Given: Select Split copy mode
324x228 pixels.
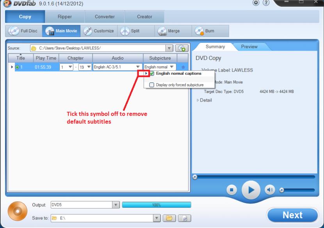Looking at the screenshot, I should [x=136, y=31].
